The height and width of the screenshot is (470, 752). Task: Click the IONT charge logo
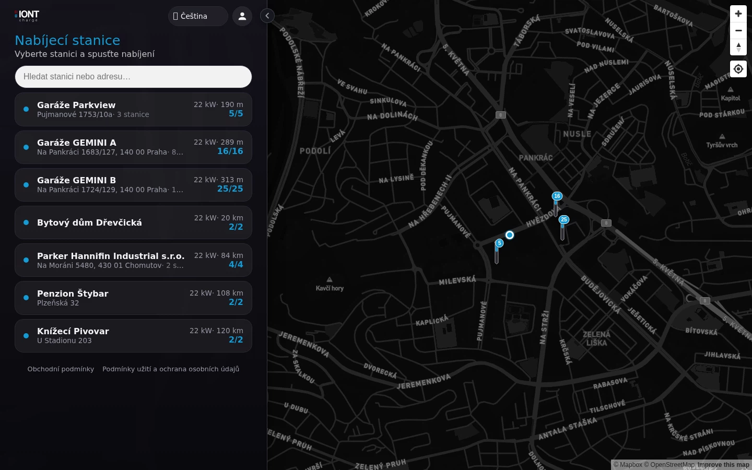(27, 16)
